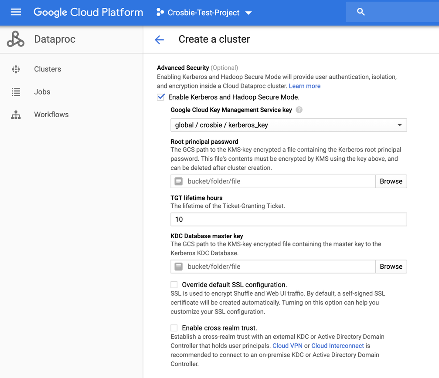
Task: Navigate to the Workflows section
Action: pos(51,114)
